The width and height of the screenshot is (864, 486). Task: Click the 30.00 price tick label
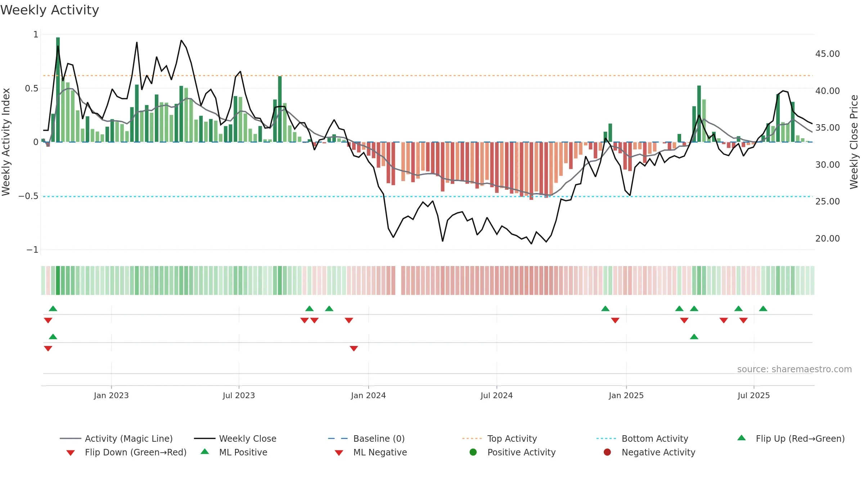(x=827, y=165)
